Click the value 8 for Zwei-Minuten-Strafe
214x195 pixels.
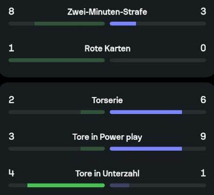click(11, 11)
